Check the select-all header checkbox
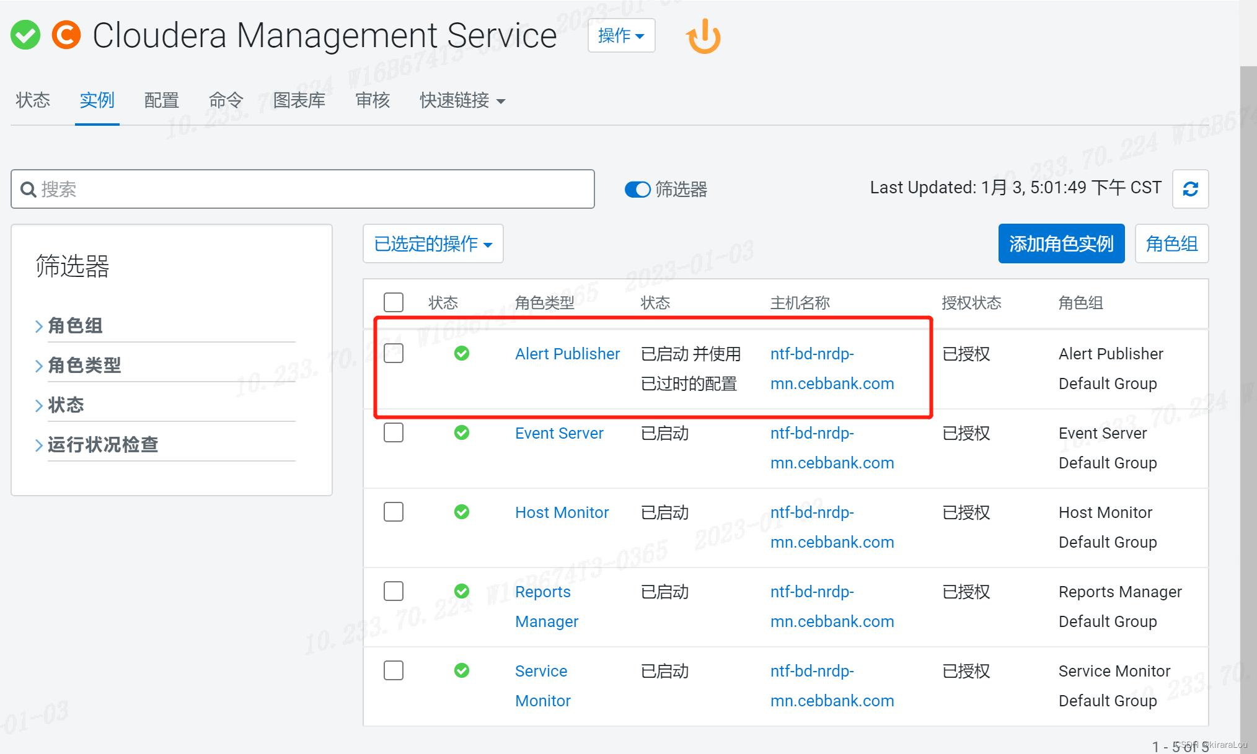1257x754 pixels. [394, 302]
